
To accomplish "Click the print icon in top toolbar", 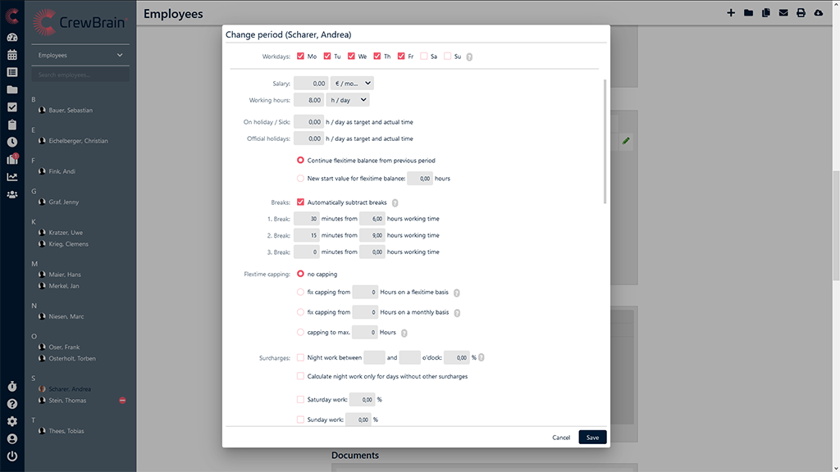I will pos(801,13).
